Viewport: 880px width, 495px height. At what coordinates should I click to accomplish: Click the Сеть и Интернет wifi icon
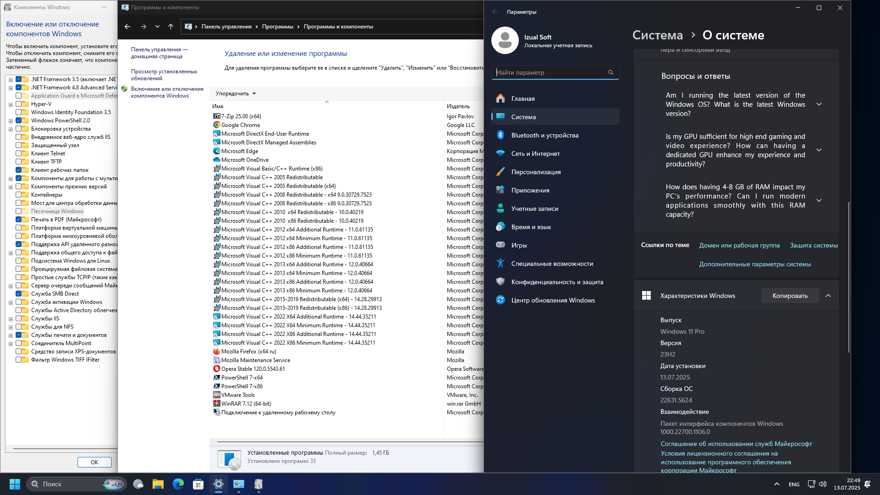click(x=500, y=154)
